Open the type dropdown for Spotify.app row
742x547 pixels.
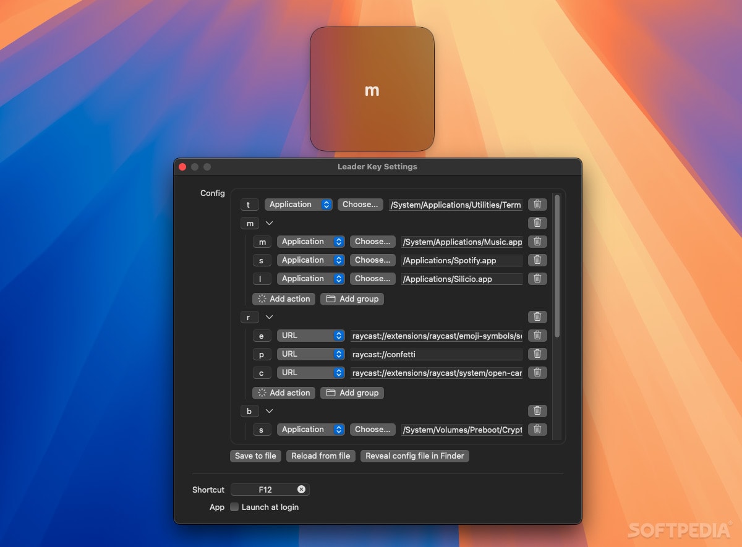(x=310, y=260)
